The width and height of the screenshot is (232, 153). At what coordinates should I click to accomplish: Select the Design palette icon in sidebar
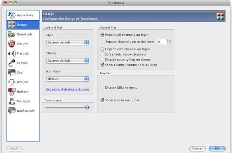point(12,25)
